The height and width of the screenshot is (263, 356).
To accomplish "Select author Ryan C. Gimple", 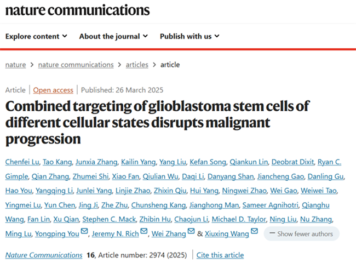I will coord(329,162).
